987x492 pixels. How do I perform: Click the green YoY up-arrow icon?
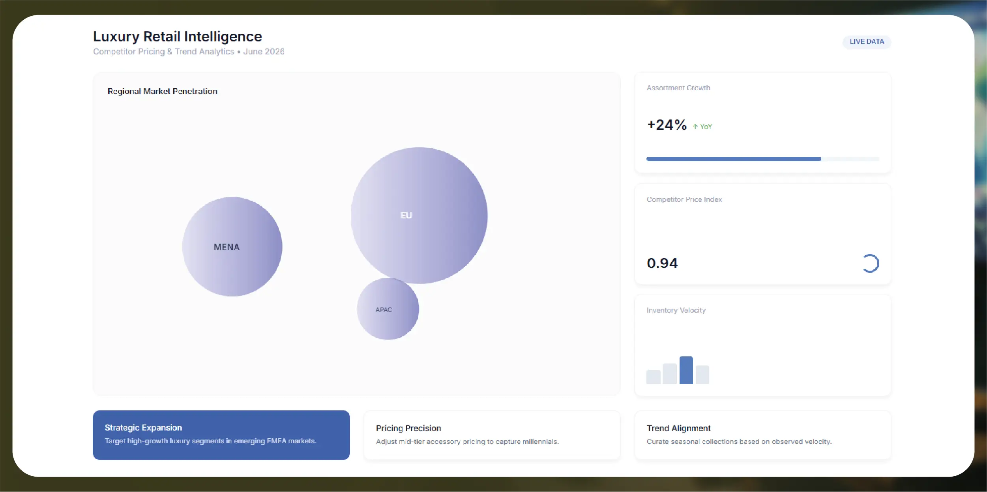click(695, 127)
